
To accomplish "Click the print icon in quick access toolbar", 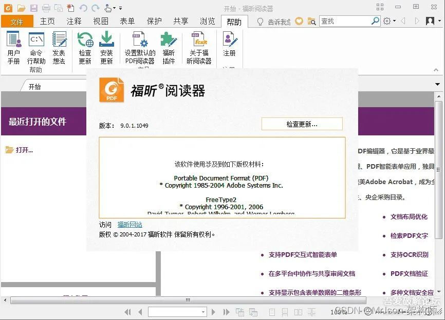I will [46, 8].
